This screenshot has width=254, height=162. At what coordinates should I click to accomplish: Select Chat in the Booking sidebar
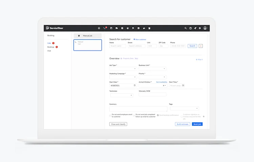click(x=49, y=51)
